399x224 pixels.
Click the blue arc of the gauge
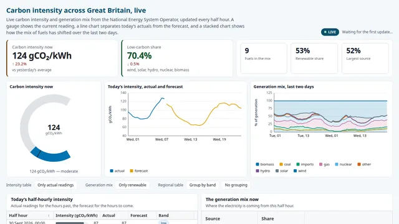tap(52, 157)
